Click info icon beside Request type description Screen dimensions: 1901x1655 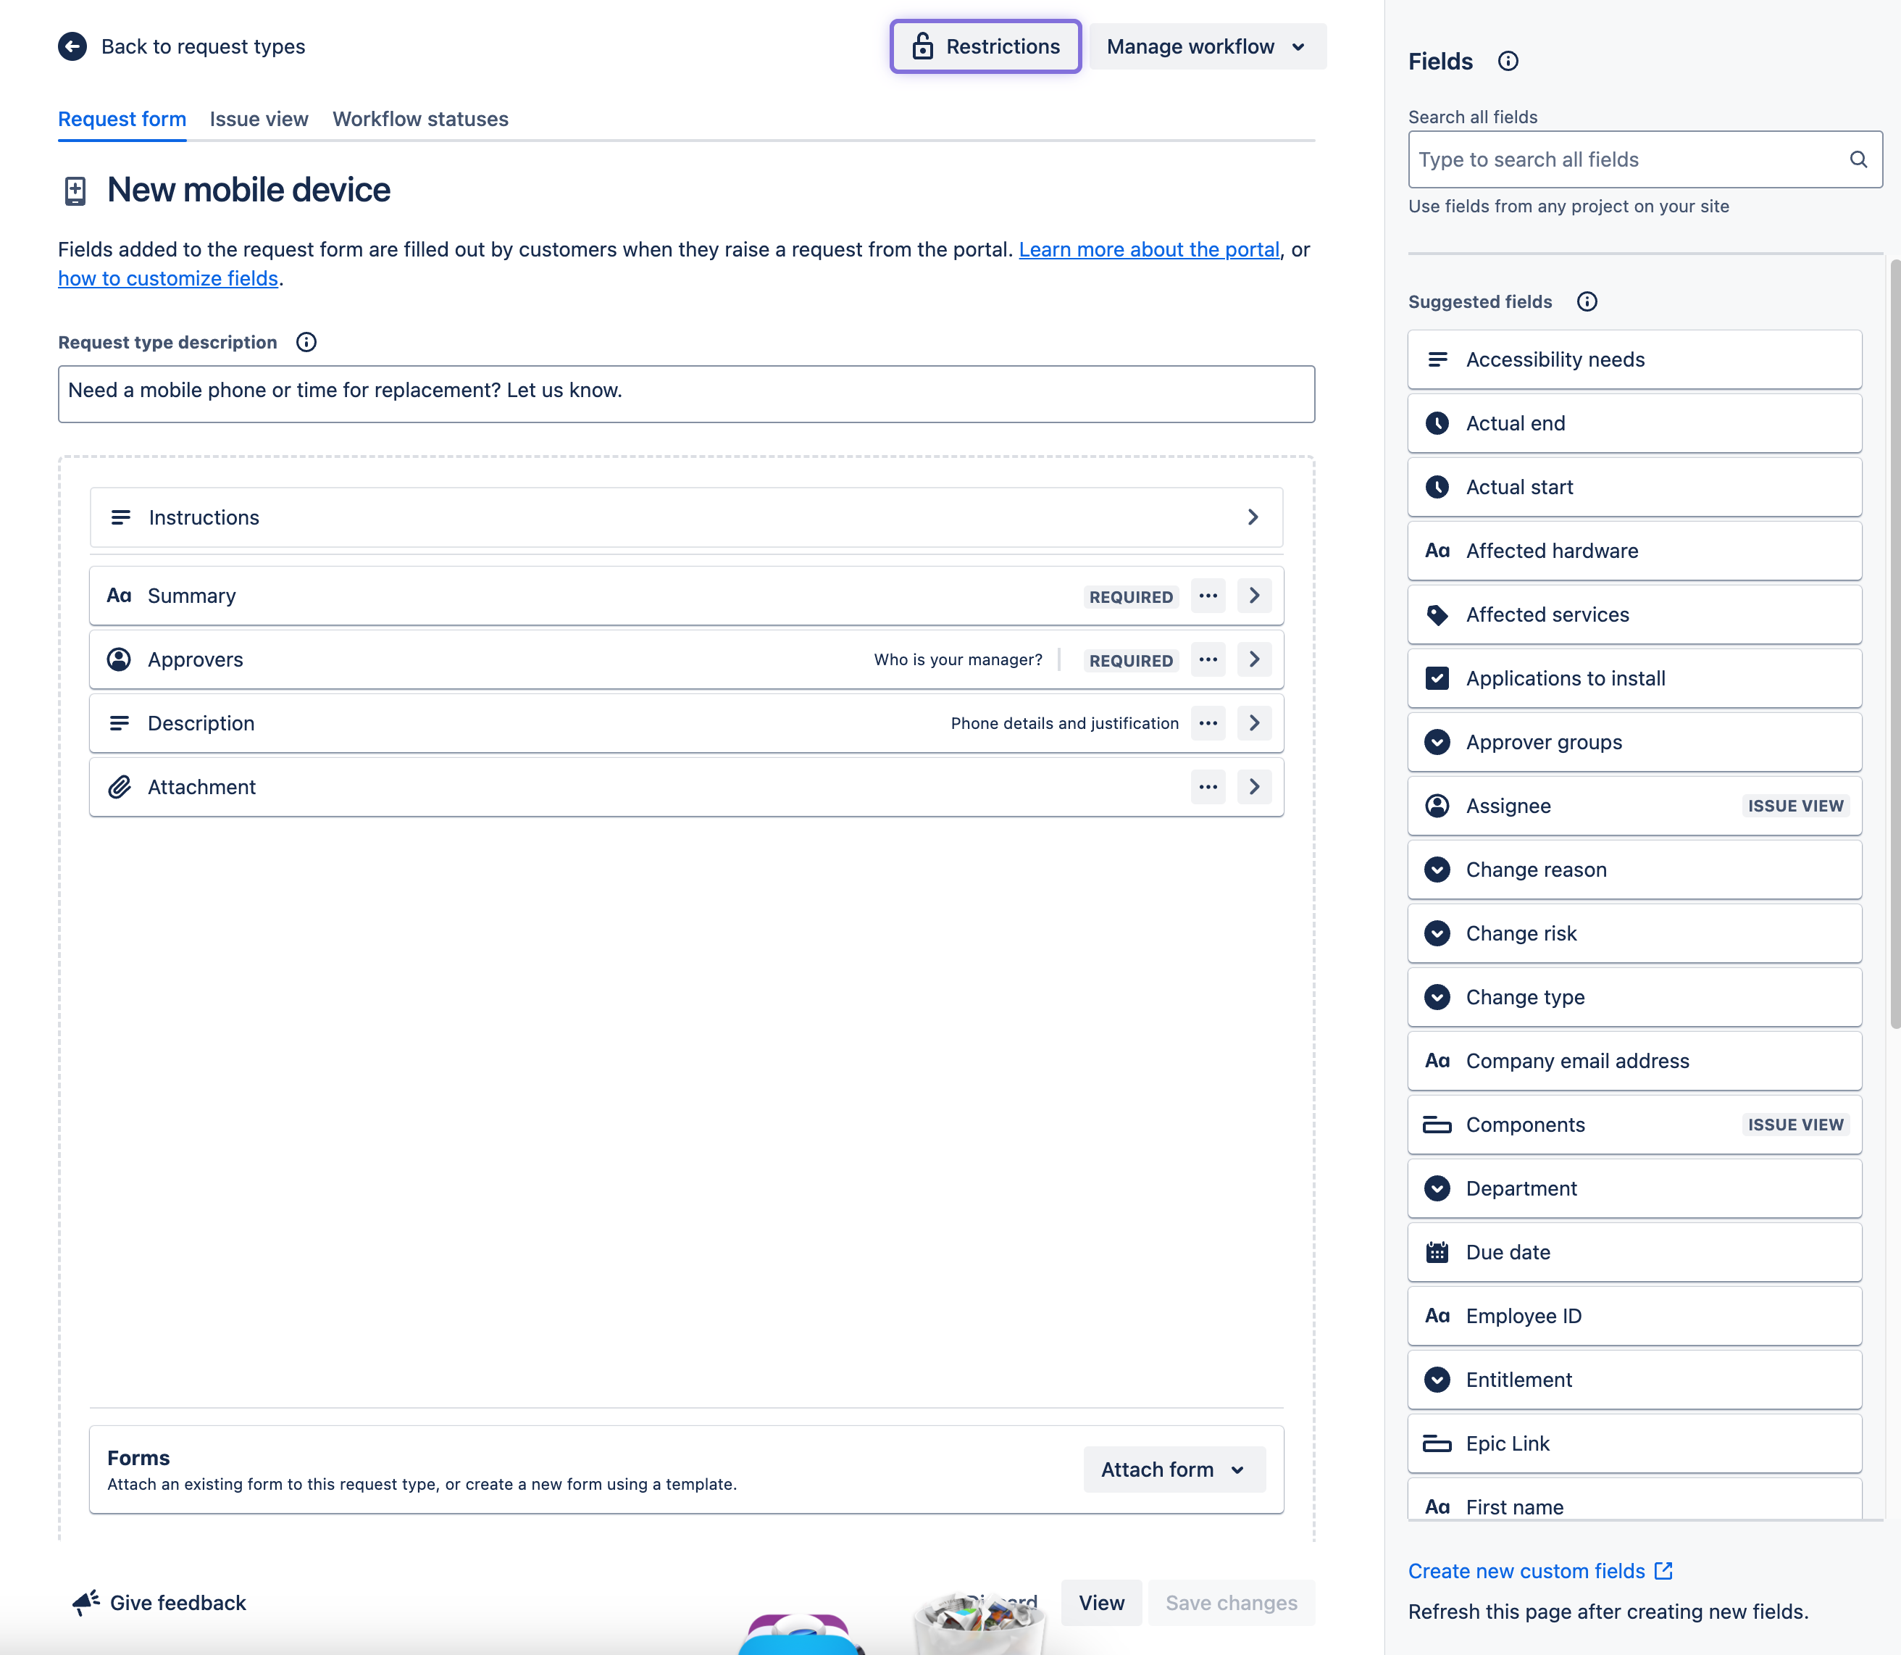coord(306,343)
